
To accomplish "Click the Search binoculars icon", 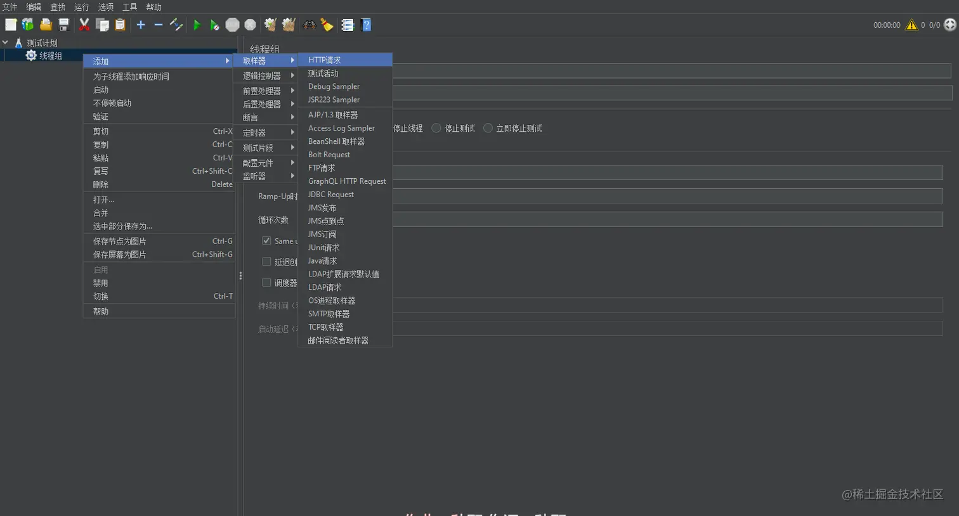I will click(310, 25).
